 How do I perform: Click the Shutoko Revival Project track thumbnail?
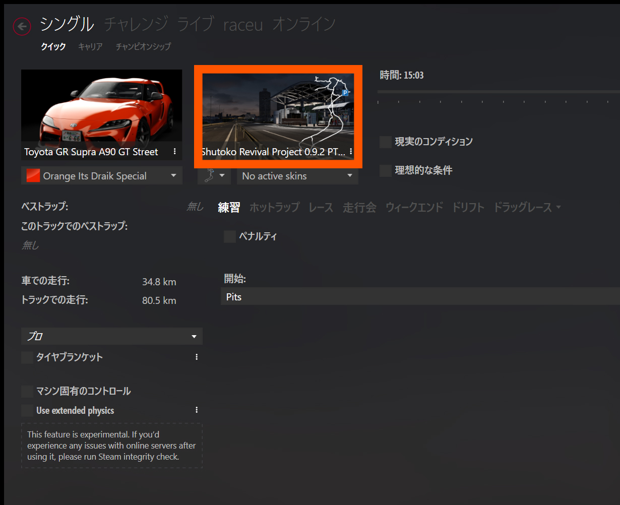(278, 117)
